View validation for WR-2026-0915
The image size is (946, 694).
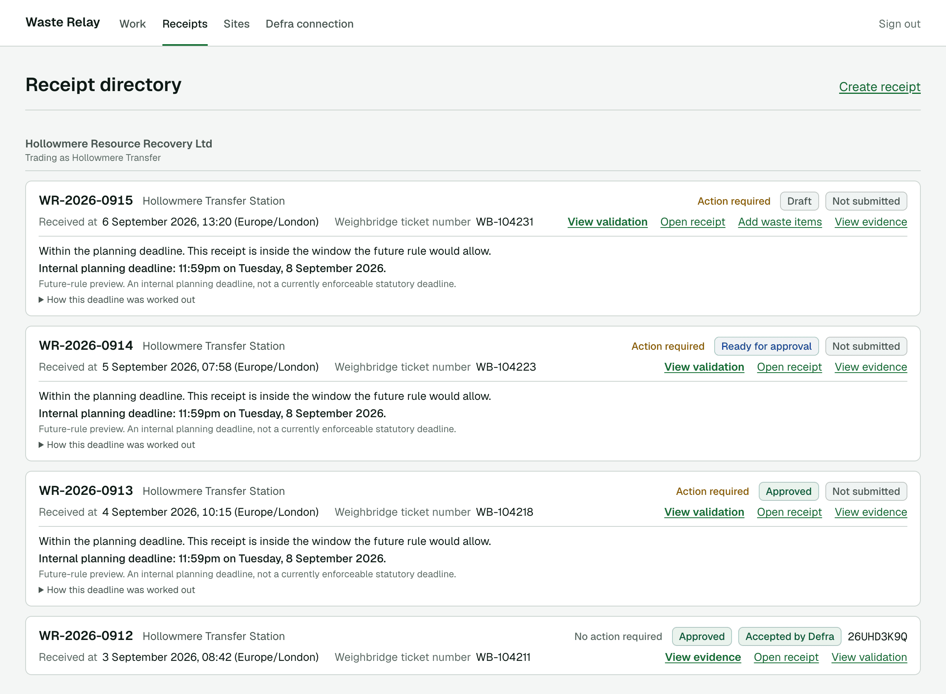coord(607,222)
